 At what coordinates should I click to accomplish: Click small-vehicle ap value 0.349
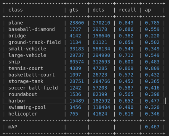coord(152,49)
